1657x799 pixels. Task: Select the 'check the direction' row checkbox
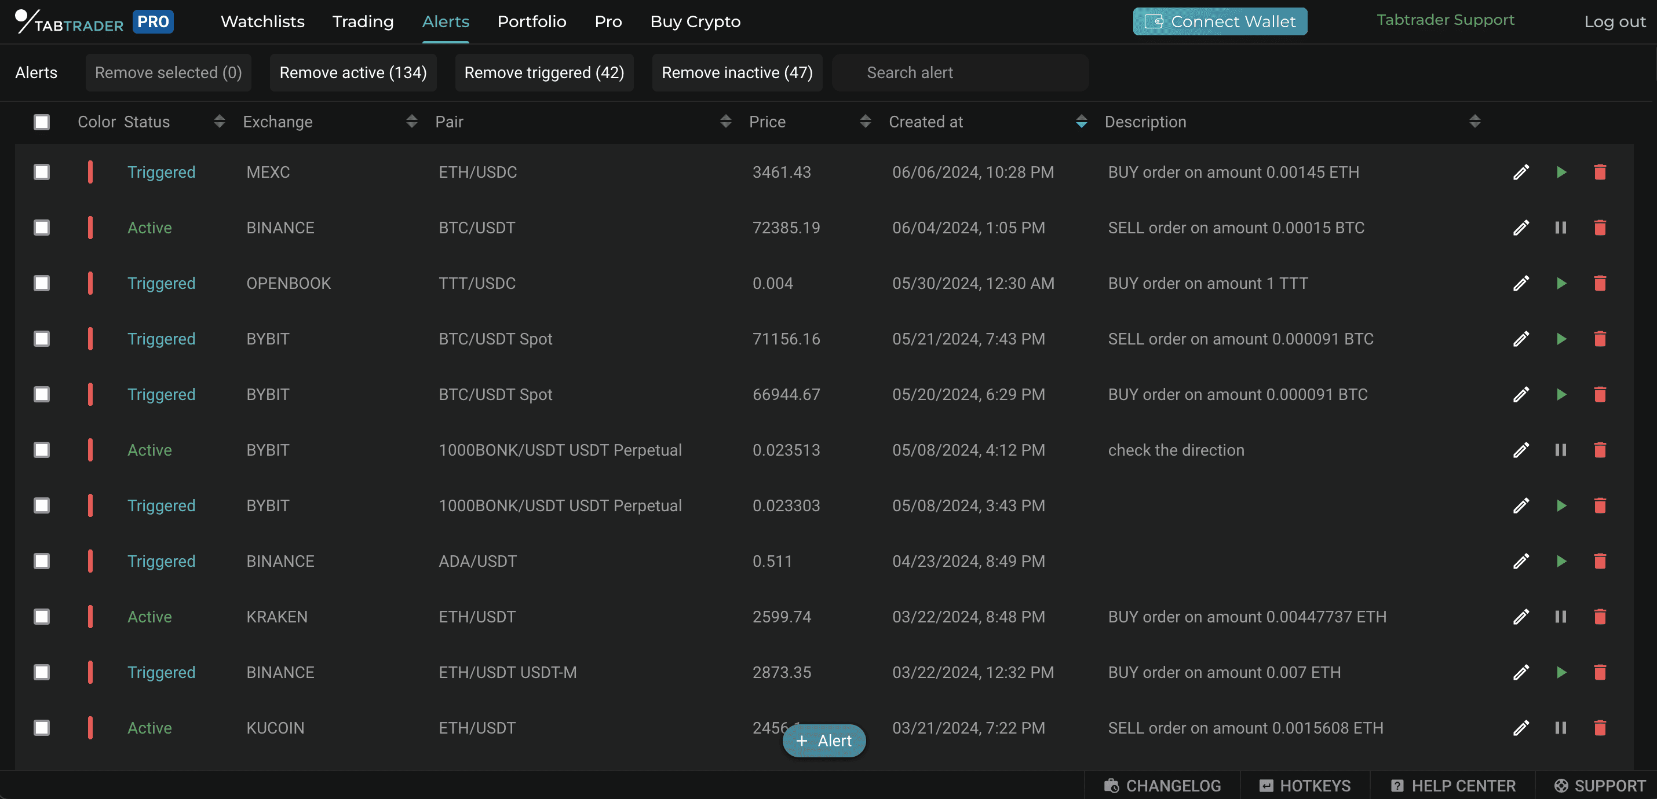42,450
